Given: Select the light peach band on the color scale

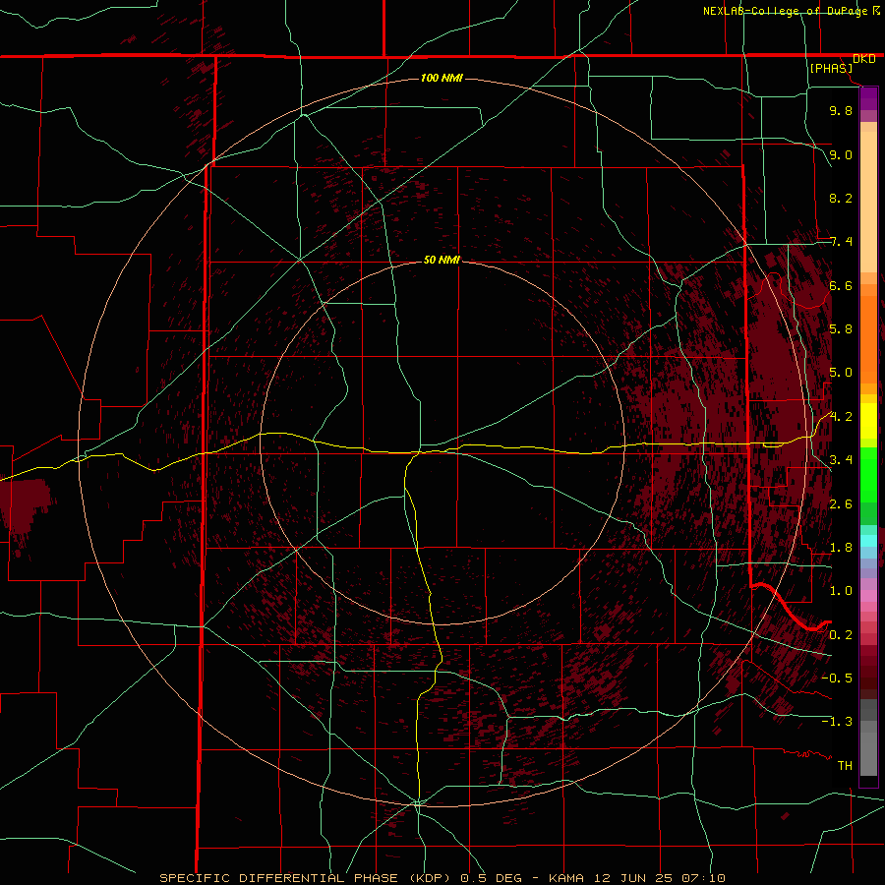Looking at the screenshot, I should click(868, 202).
